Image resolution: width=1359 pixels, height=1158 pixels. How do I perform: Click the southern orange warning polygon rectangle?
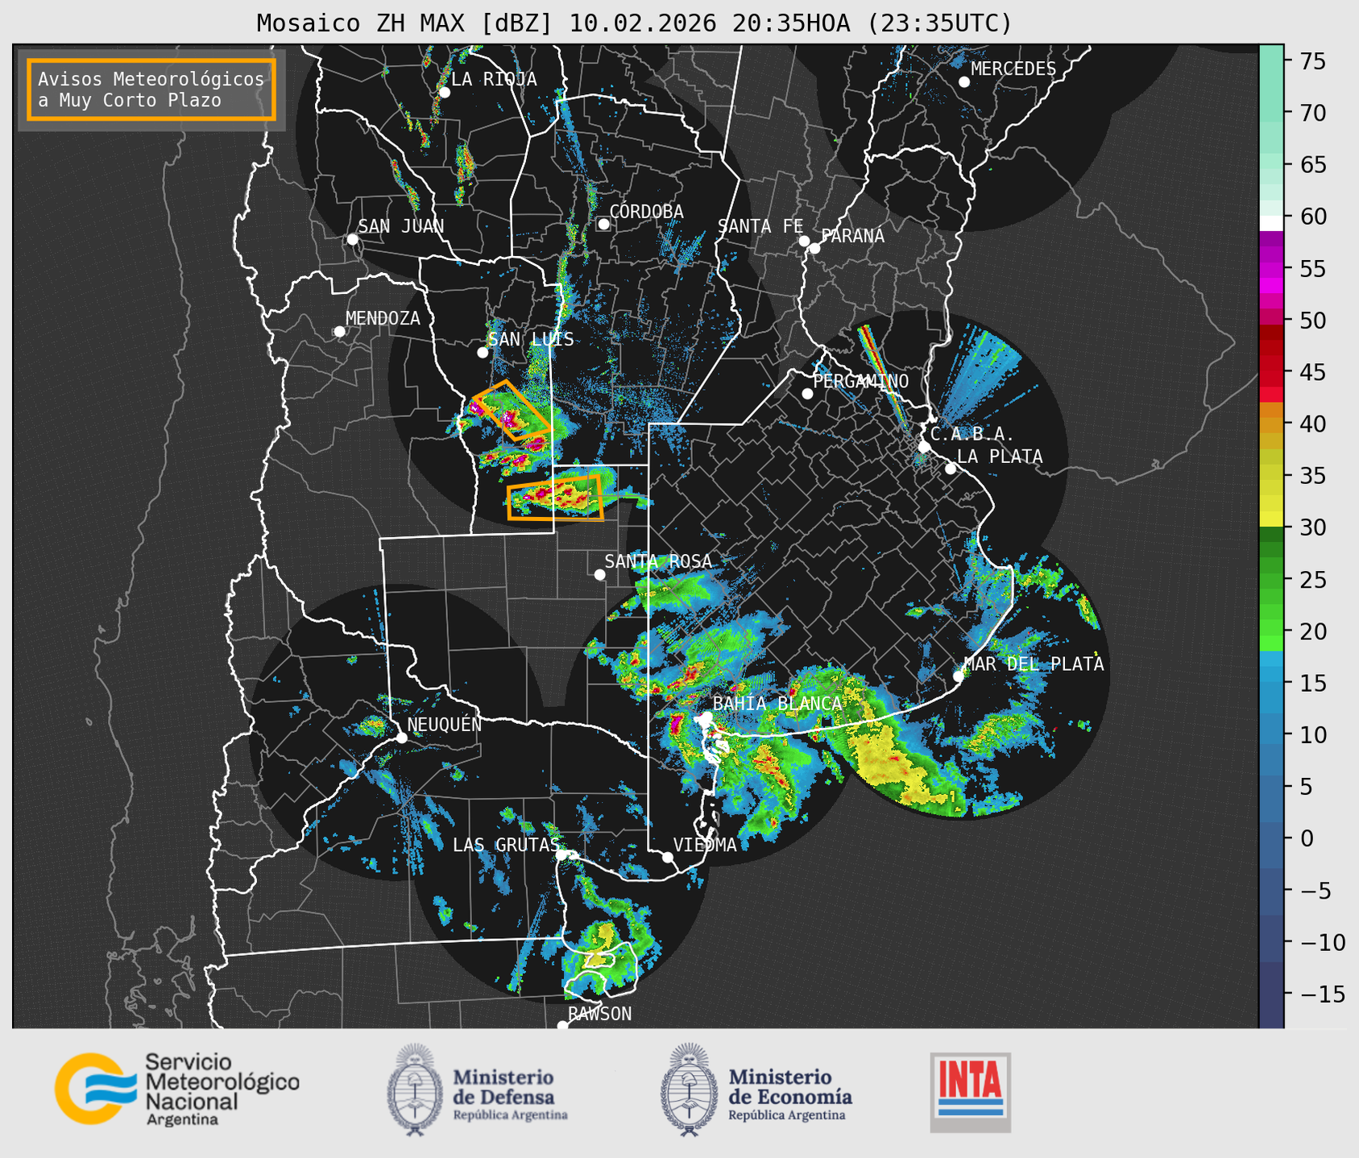pos(555,498)
